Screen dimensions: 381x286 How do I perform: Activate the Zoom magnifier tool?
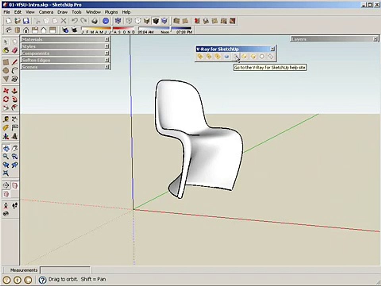6,157
